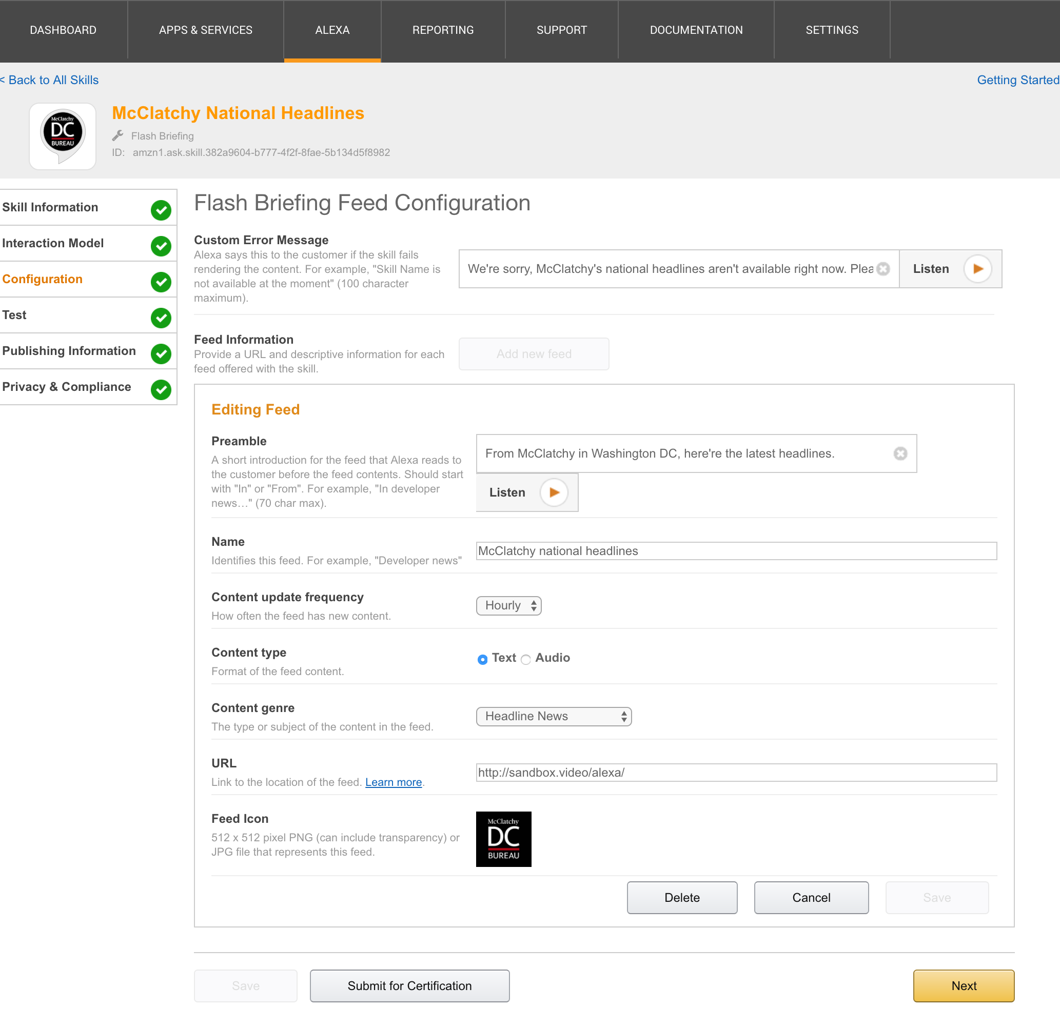
Task: Open the Content genre dropdown
Action: pos(553,716)
